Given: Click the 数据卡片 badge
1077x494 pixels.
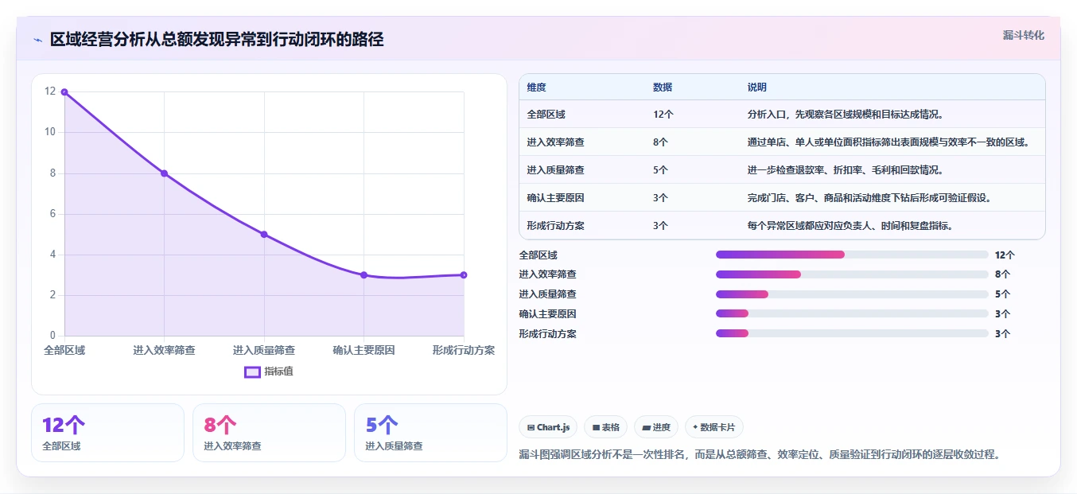Looking at the screenshot, I should tap(713, 427).
